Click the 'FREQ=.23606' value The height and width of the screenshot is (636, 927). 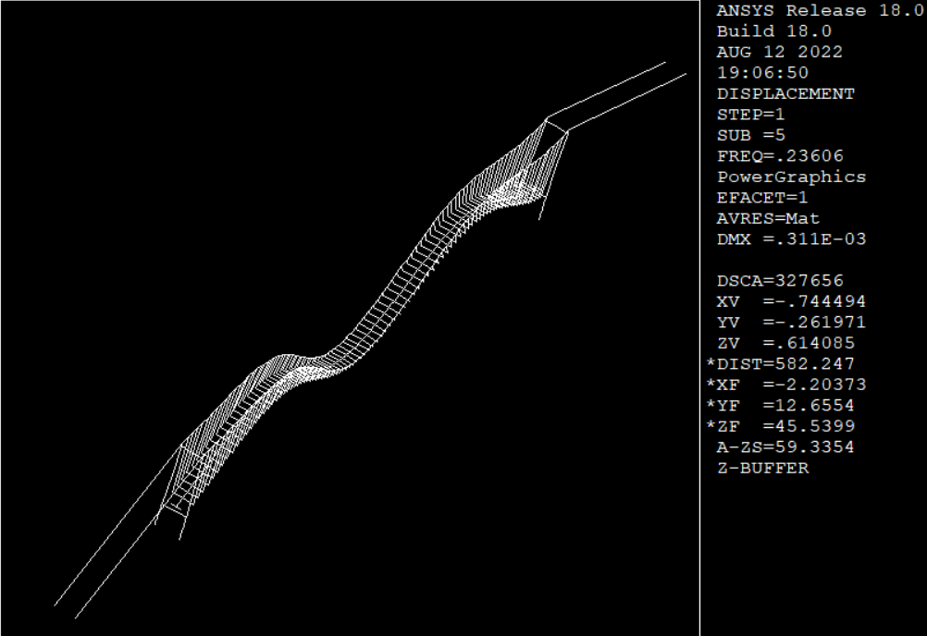(780, 156)
